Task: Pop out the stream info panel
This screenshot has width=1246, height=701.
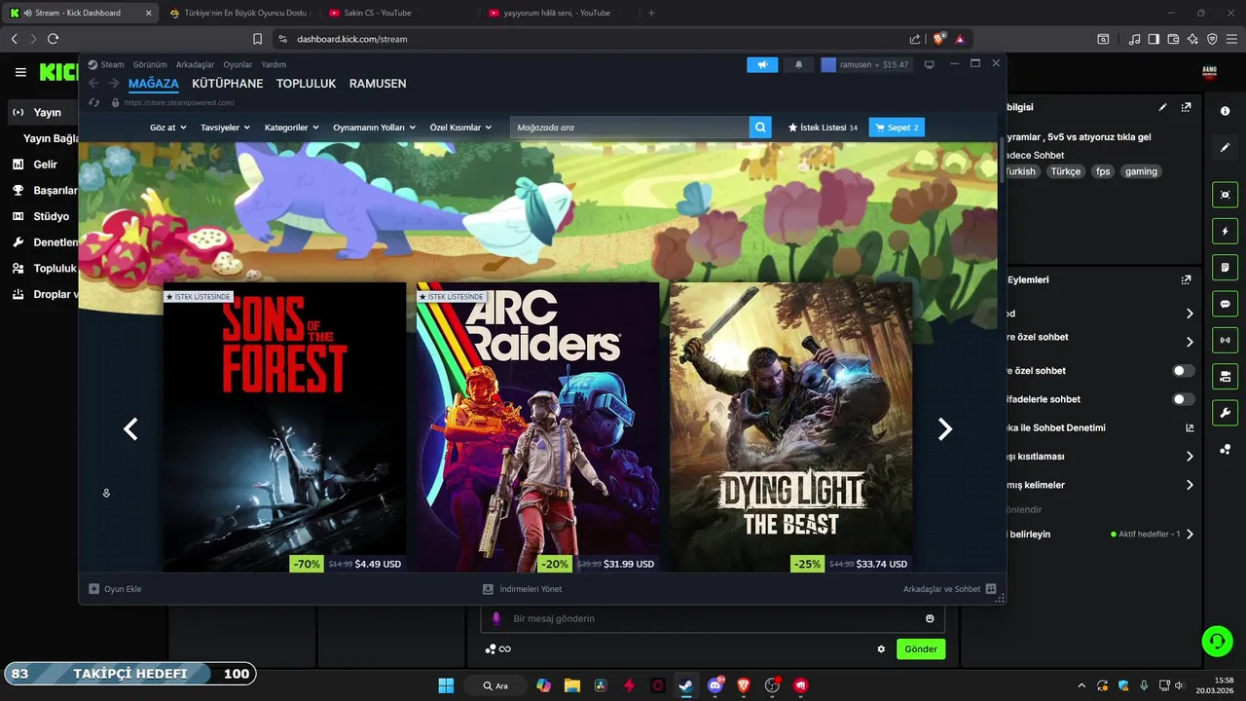Action: [1186, 107]
